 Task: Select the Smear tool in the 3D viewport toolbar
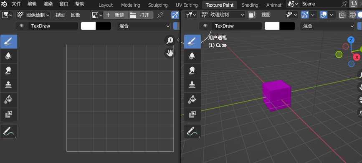click(192, 71)
